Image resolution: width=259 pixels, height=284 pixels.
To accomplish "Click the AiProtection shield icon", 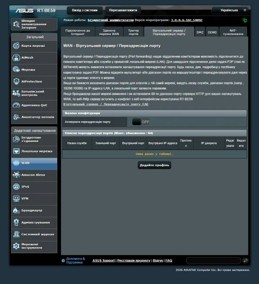I will (x=16, y=81).
